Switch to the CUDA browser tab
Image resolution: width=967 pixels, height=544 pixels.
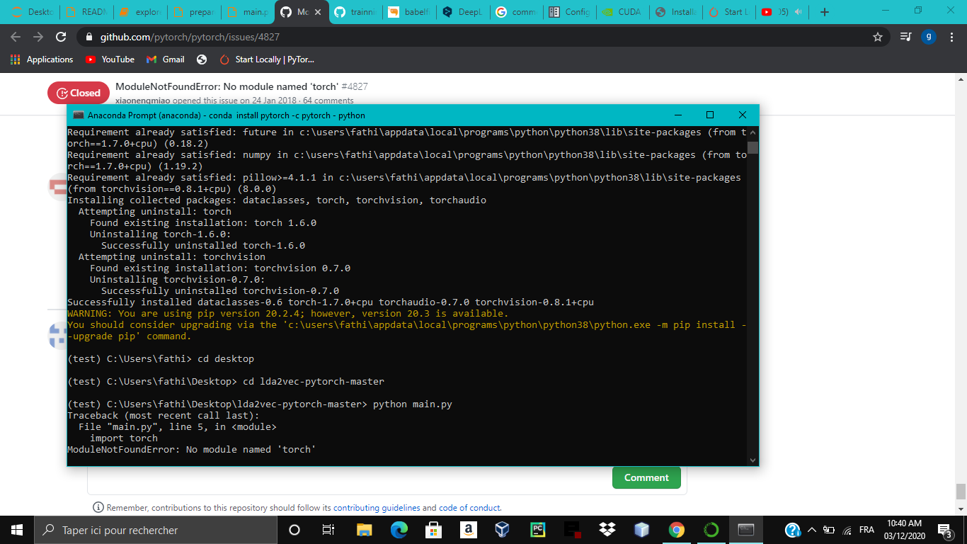[x=622, y=11]
